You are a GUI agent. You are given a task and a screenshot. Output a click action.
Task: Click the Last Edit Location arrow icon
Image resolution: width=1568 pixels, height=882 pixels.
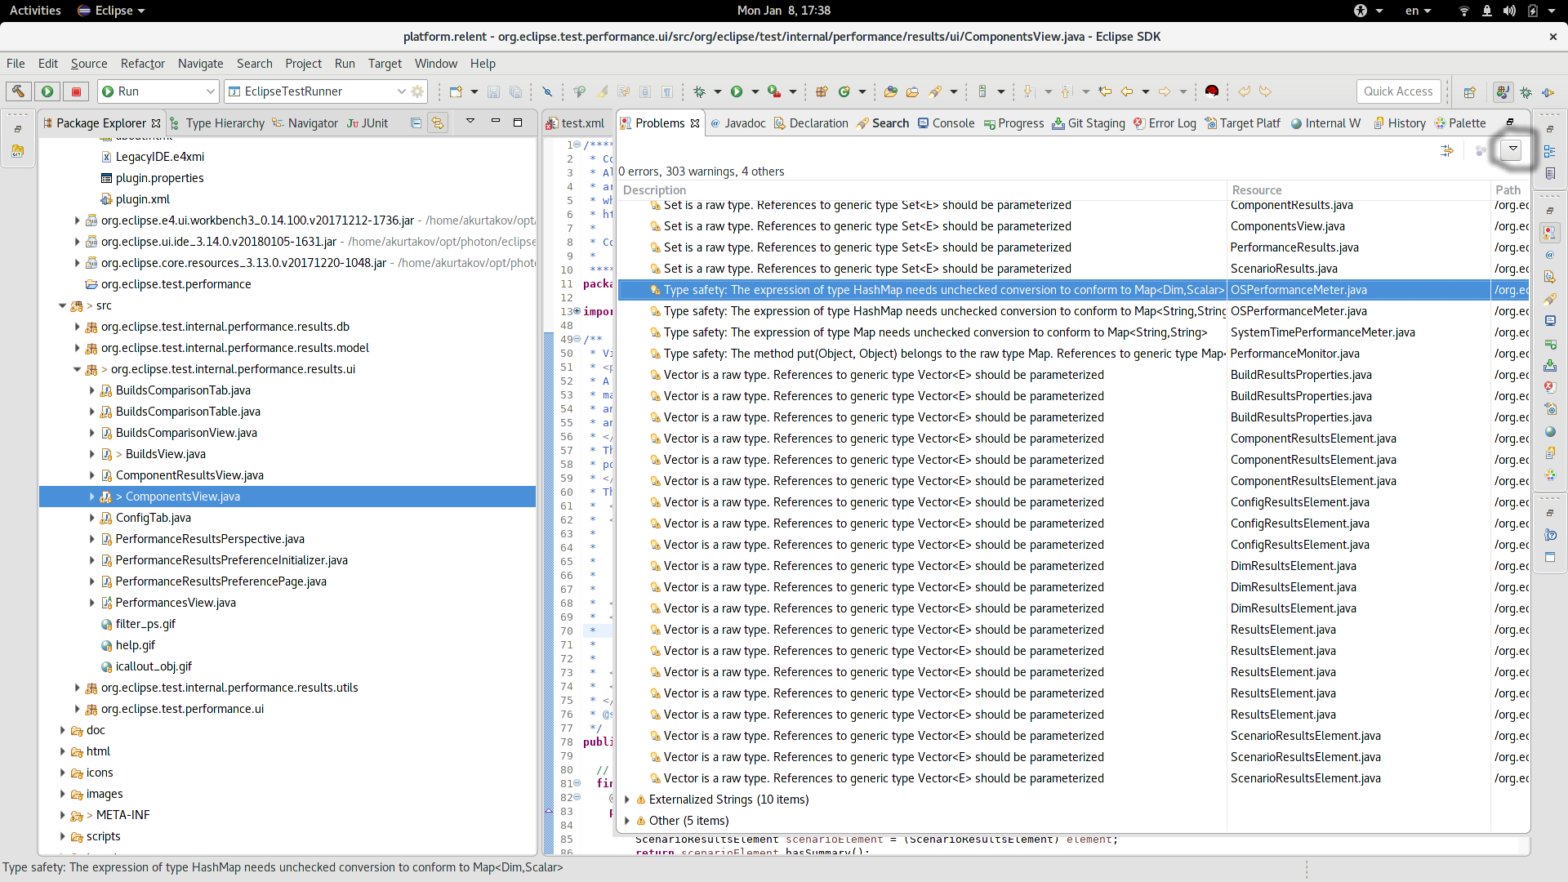pos(1105,91)
